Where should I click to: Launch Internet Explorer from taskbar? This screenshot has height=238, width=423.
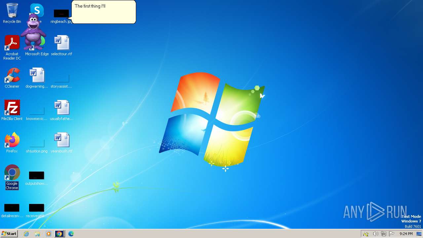26,234
